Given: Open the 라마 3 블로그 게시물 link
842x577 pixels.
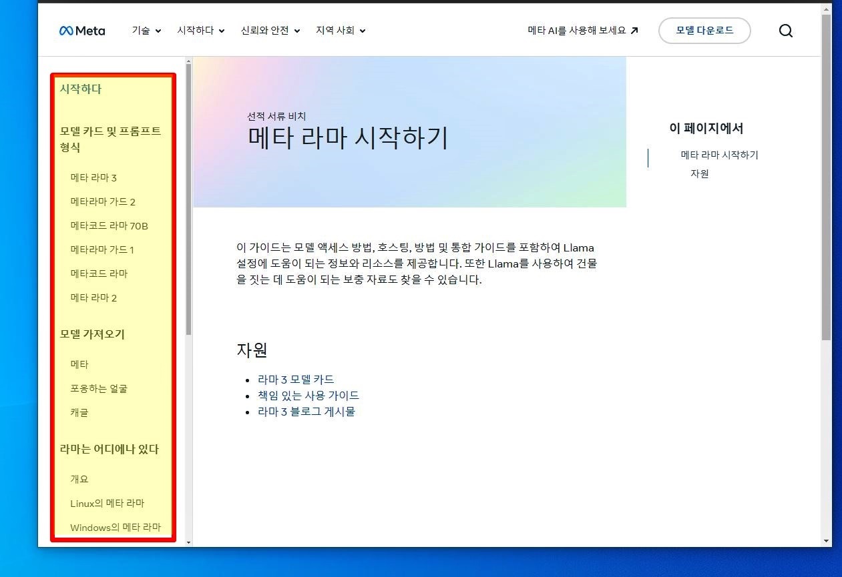Looking at the screenshot, I should coord(306,412).
